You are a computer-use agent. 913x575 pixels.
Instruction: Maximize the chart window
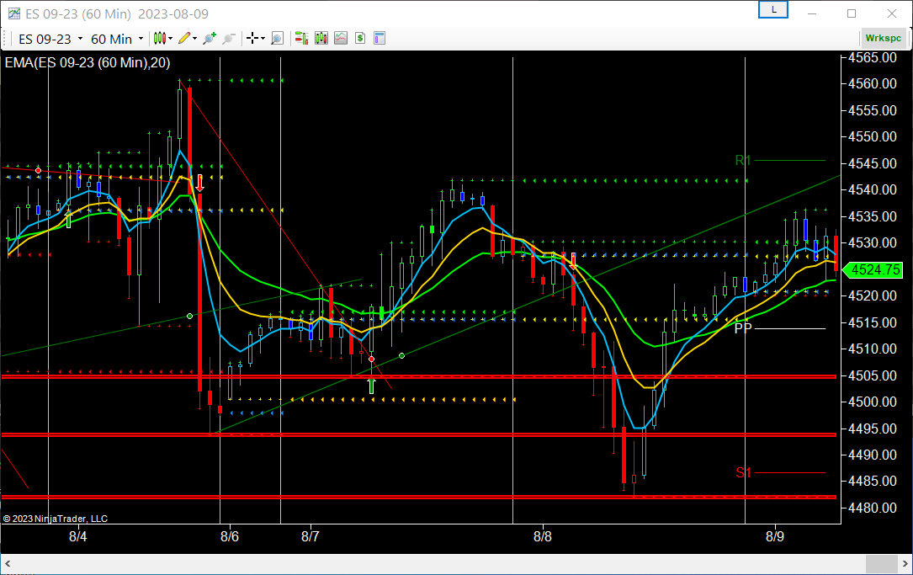tap(852, 13)
